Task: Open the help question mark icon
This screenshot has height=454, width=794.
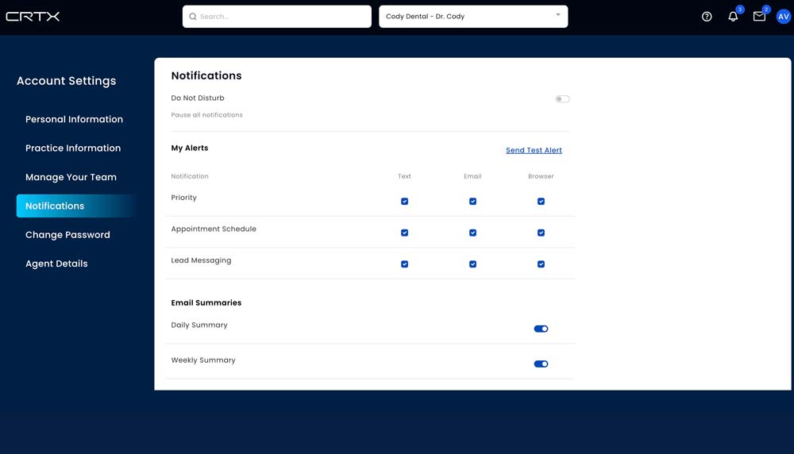Action: pos(707,17)
